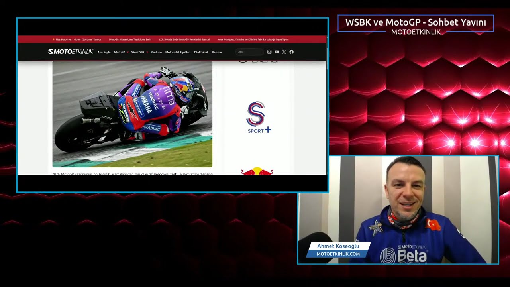Open the X (Twitter) icon in the header
Image resolution: width=510 pixels, height=287 pixels.
[284, 52]
